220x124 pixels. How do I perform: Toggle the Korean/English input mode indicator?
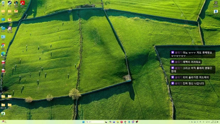200,122
